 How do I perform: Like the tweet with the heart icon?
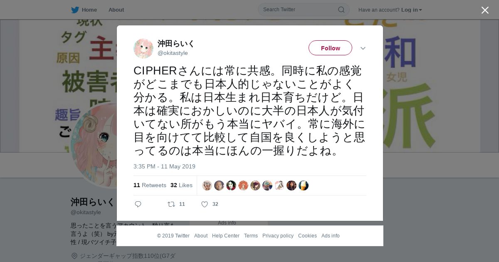[205, 204]
